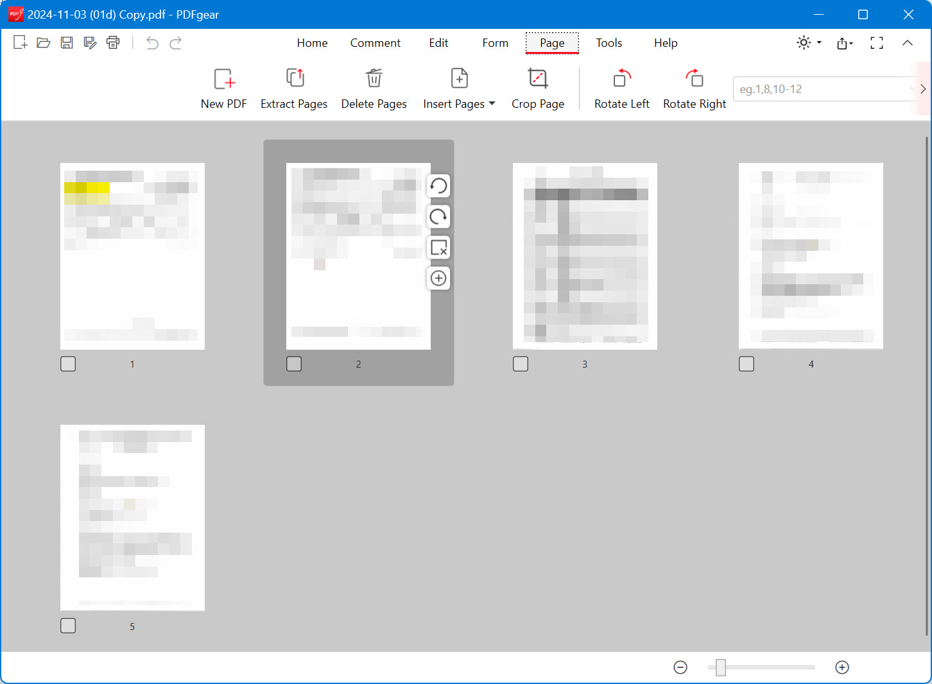Rotate page 2 counterclockwise with overlay icon
Viewport: 932px width, 684px height.
(x=438, y=186)
